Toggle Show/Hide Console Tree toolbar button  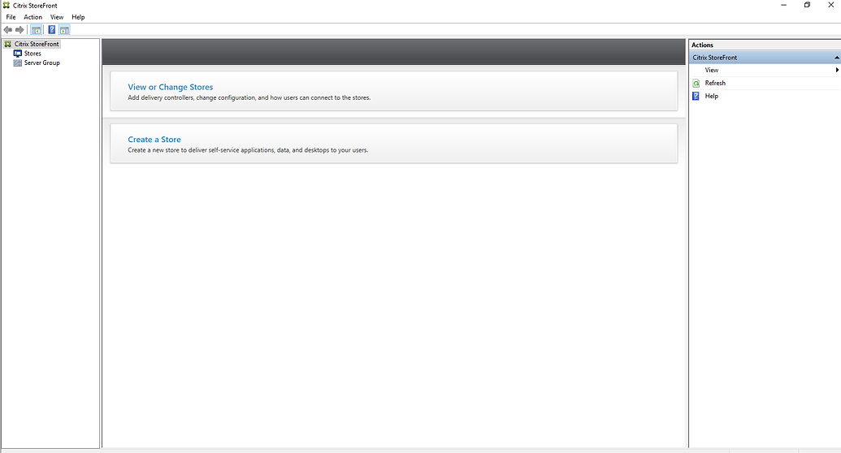click(37, 30)
